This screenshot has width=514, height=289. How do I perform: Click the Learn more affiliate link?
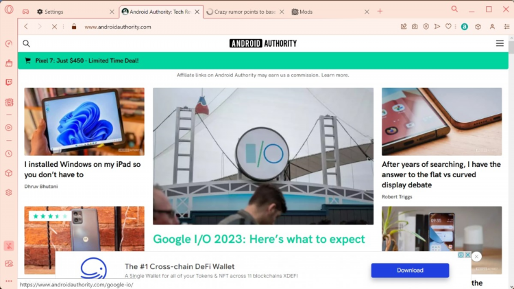pyautogui.click(x=335, y=75)
